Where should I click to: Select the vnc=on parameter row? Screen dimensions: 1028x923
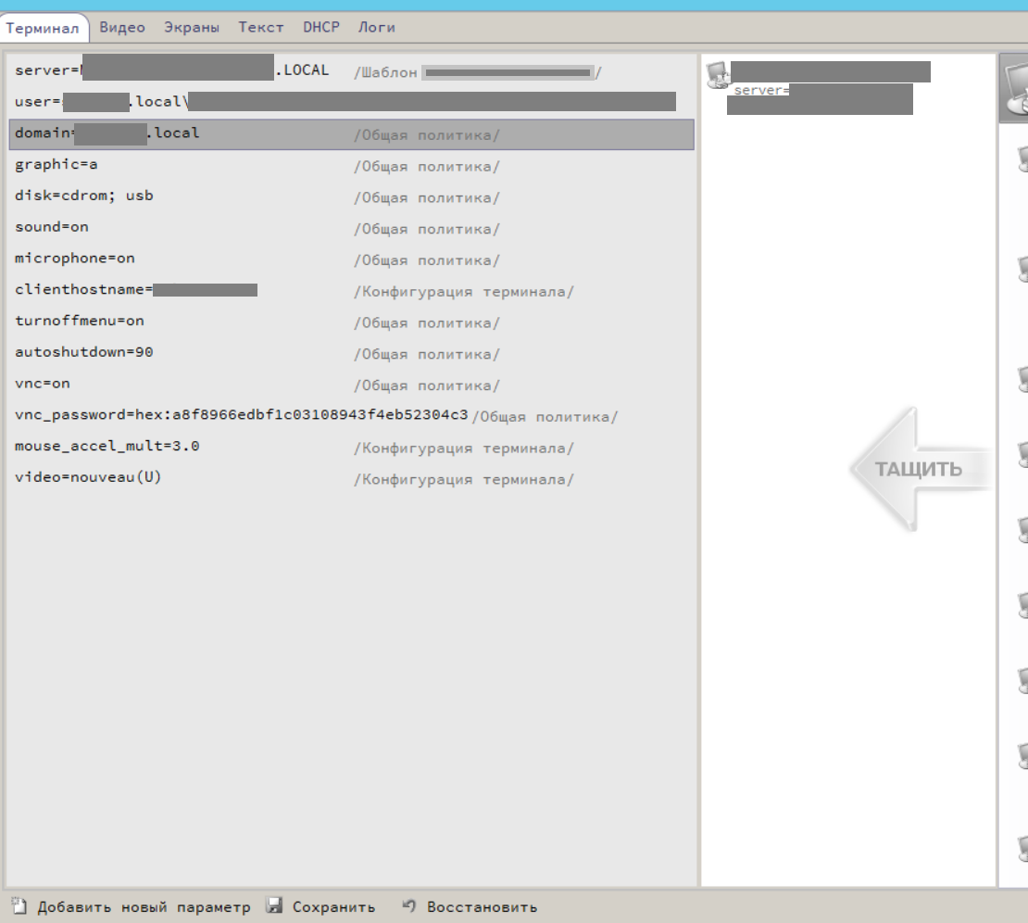[43, 384]
